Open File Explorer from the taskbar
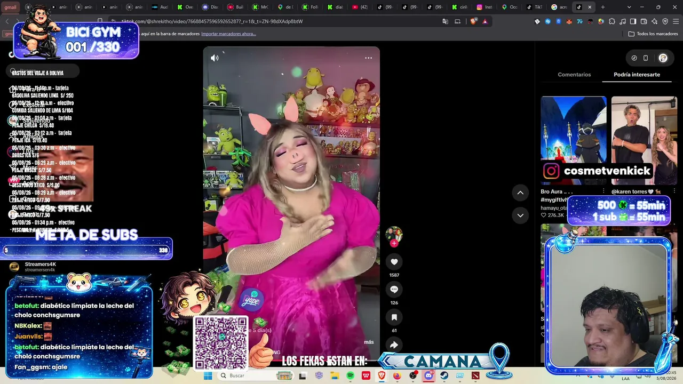Screen dimensions: 683x384 pos(335,375)
